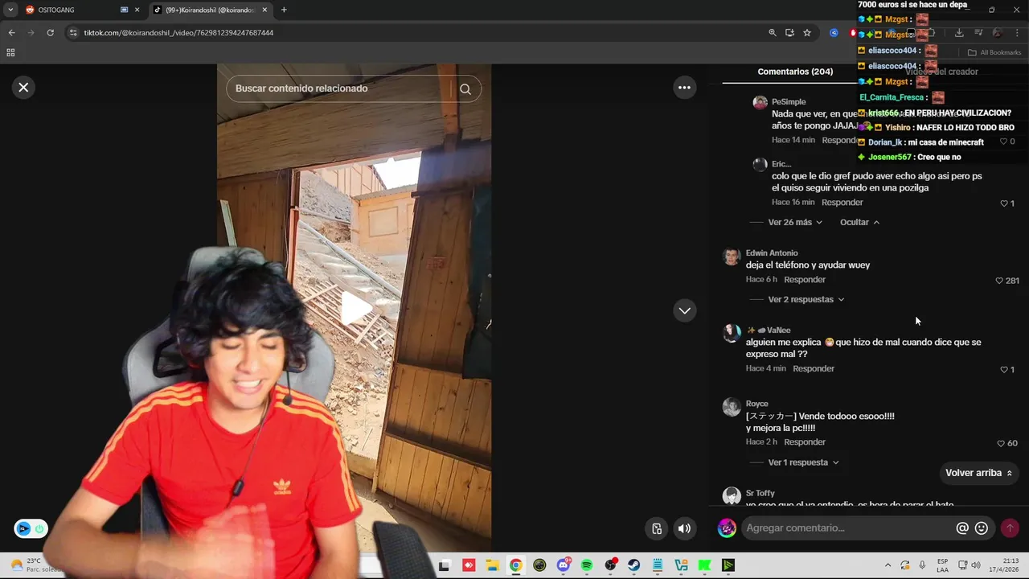Open Chrome from the taskbar

coord(515,565)
